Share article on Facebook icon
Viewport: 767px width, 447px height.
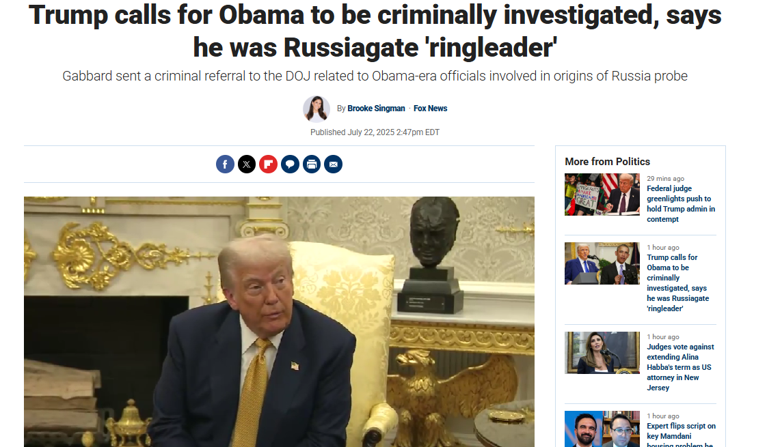(225, 164)
